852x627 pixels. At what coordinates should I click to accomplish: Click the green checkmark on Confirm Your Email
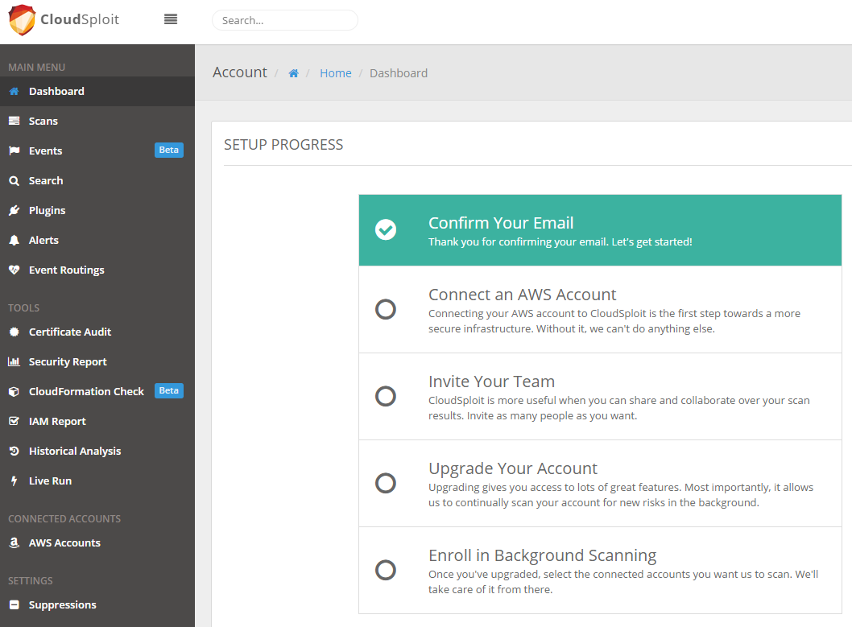386,229
